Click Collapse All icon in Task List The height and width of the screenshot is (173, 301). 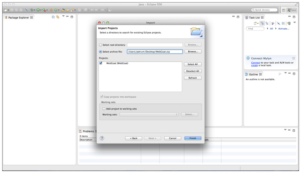[283, 23]
